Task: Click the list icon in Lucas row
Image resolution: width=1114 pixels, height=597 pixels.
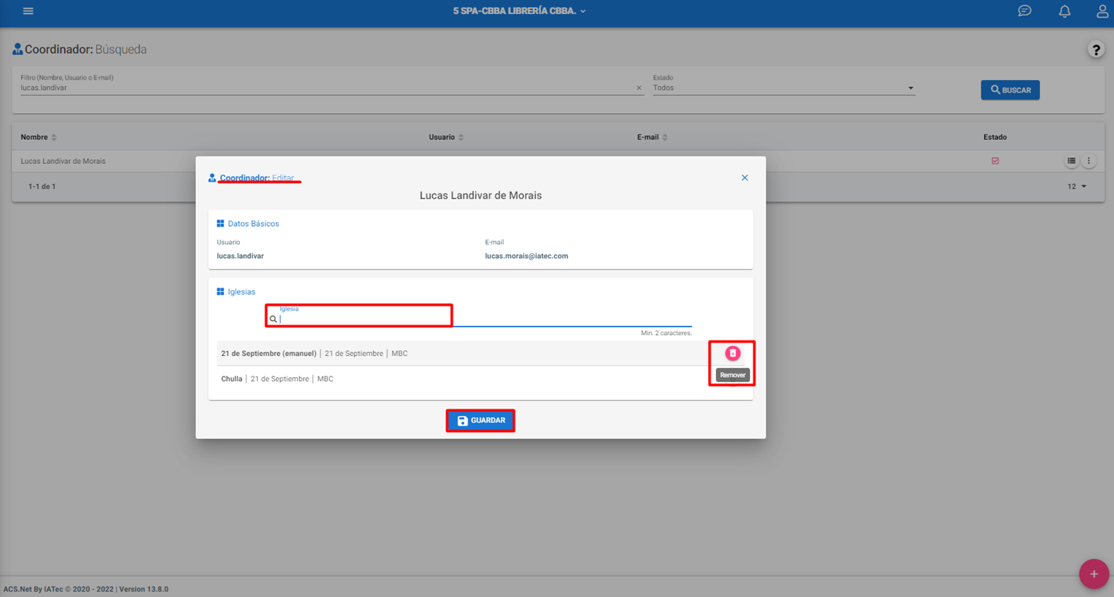Action: 1071,161
